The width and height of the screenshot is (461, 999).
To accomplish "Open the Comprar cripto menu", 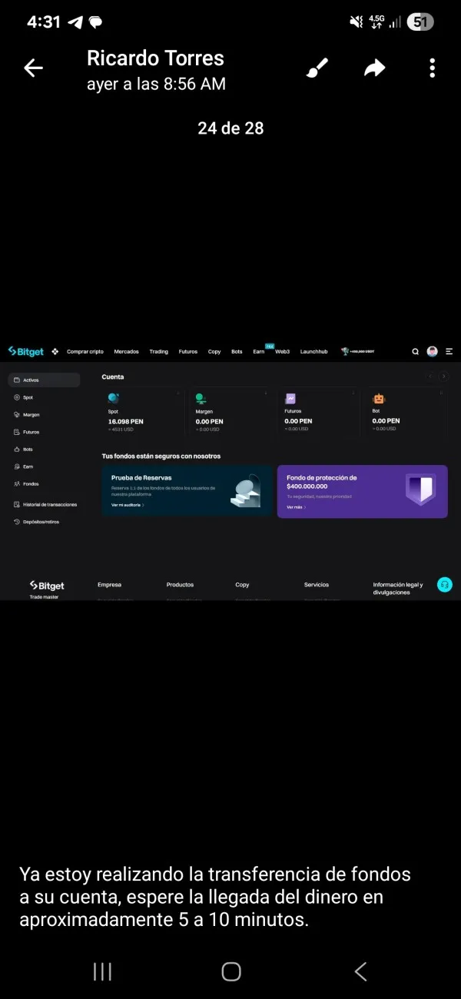I will coord(85,351).
